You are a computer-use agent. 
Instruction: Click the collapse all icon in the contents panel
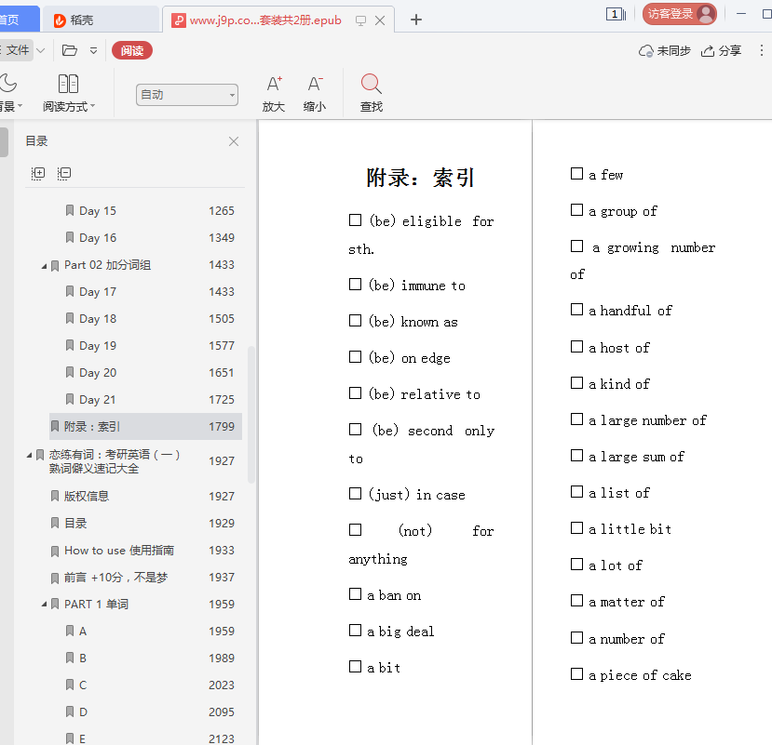click(x=64, y=173)
